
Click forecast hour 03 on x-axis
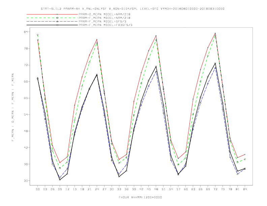(x=45, y=189)
